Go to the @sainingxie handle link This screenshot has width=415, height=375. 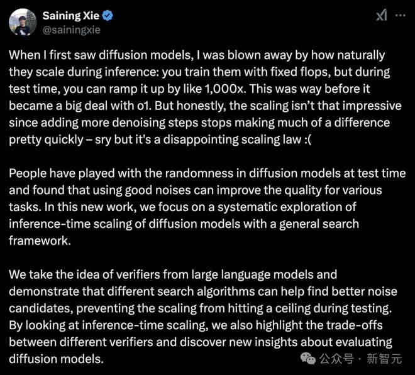pos(71,29)
